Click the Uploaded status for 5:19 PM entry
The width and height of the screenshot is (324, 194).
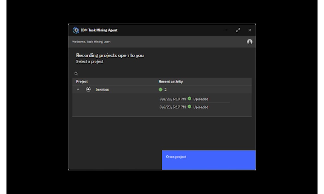tap(201, 99)
